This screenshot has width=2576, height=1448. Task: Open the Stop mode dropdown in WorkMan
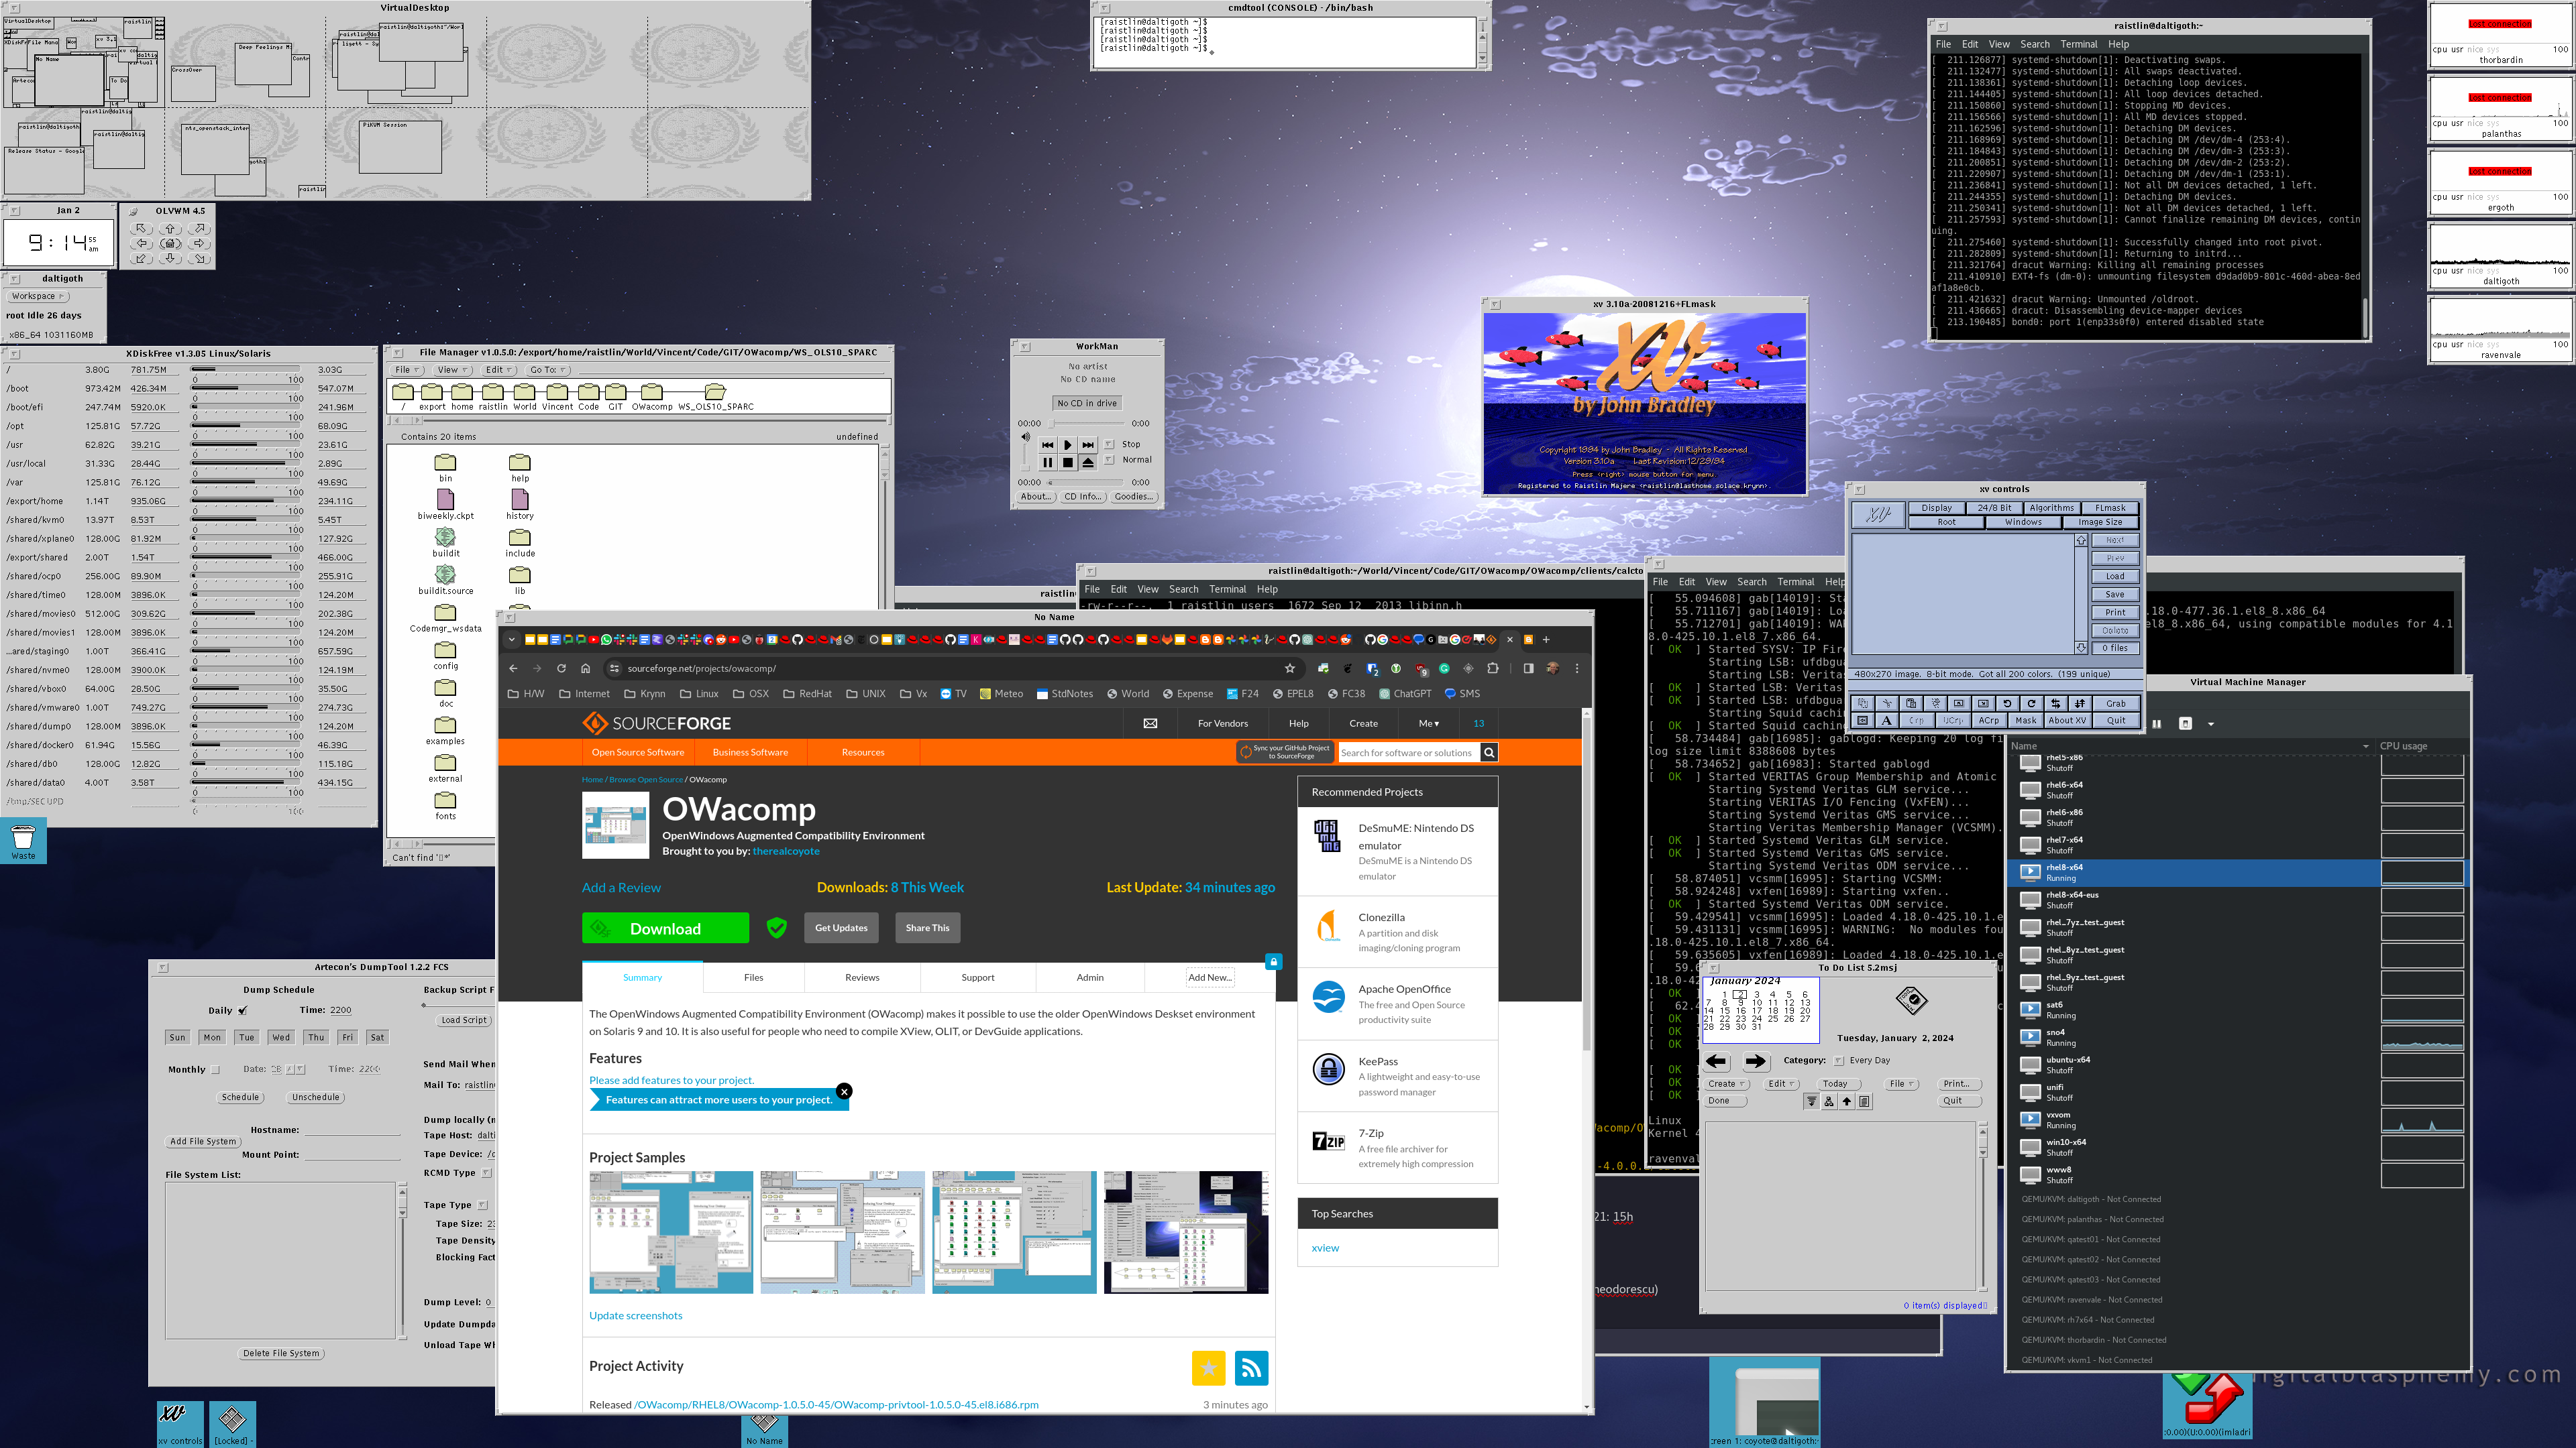tap(1109, 444)
